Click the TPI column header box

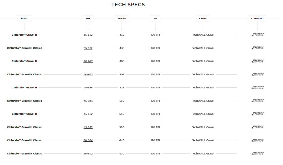[155, 19]
